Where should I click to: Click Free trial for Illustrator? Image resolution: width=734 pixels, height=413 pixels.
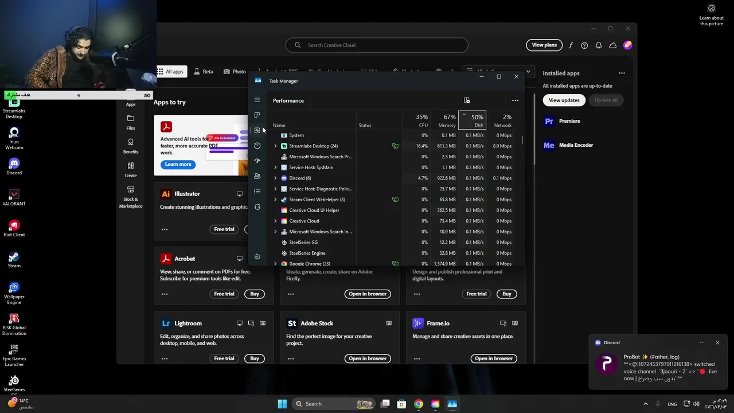[224, 229]
